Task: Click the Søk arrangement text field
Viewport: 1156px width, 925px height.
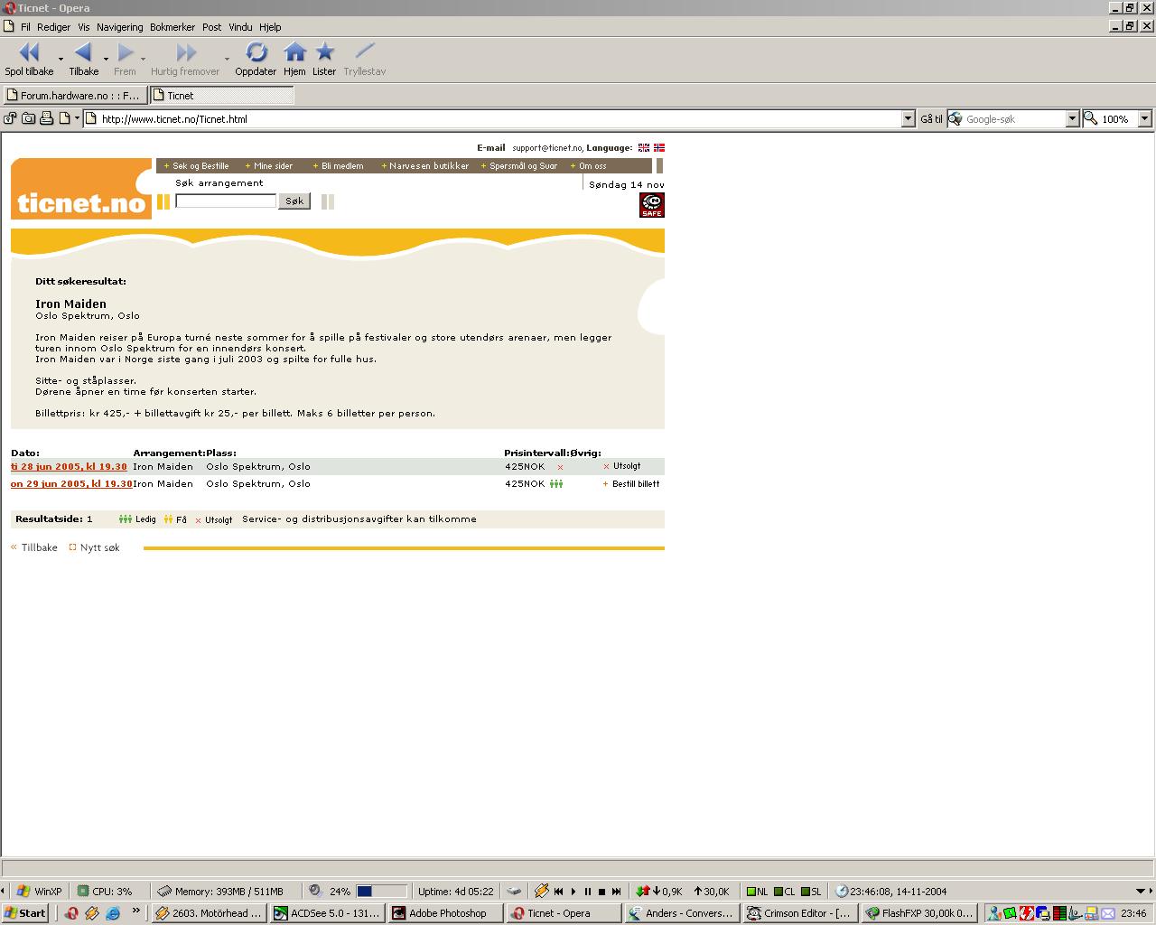Action: (x=226, y=201)
